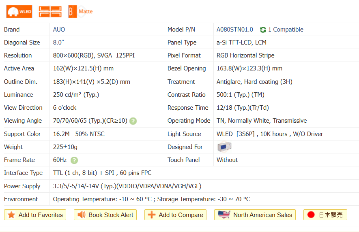
Task: Click the a-Si TFT-LCD panel type value
Action: point(241,43)
